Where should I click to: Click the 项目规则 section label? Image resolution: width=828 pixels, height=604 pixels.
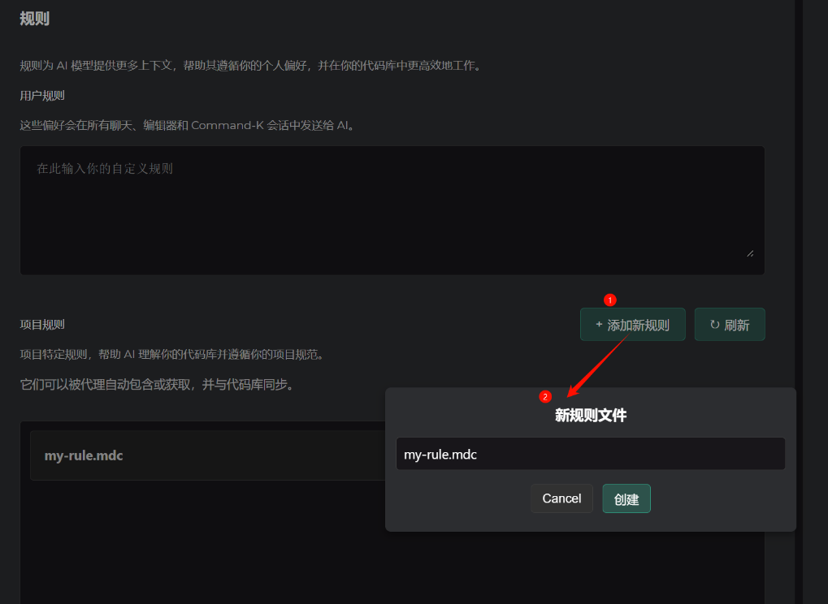click(x=42, y=325)
